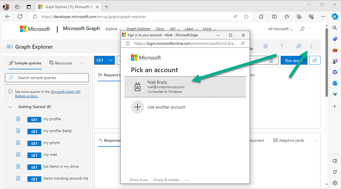341x189 pixels.
Task: Open the sidebar search icon
Action: (335, 28)
